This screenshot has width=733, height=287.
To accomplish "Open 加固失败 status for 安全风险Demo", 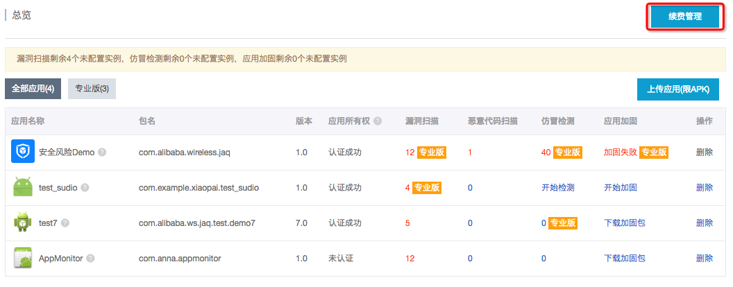I will (x=620, y=153).
